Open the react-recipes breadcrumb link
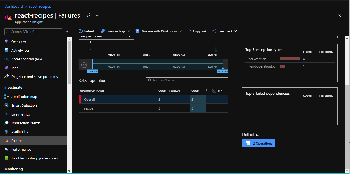This screenshot has width=350, height=174. 40,6
